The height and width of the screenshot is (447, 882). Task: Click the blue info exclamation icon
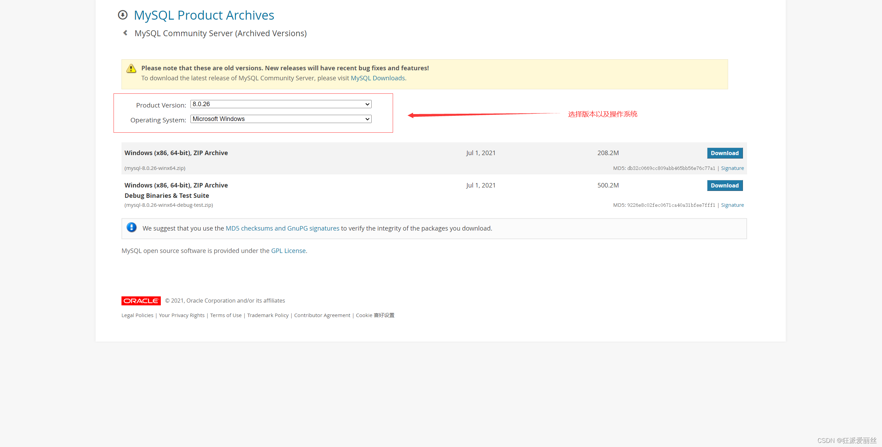coord(131,227)
